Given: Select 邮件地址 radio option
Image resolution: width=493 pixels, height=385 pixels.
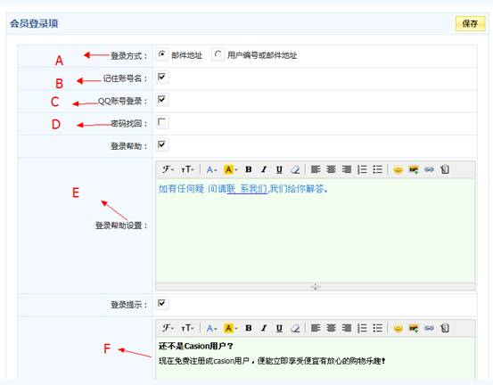Looking at the screenshot, I should click(x=162, y=54).
